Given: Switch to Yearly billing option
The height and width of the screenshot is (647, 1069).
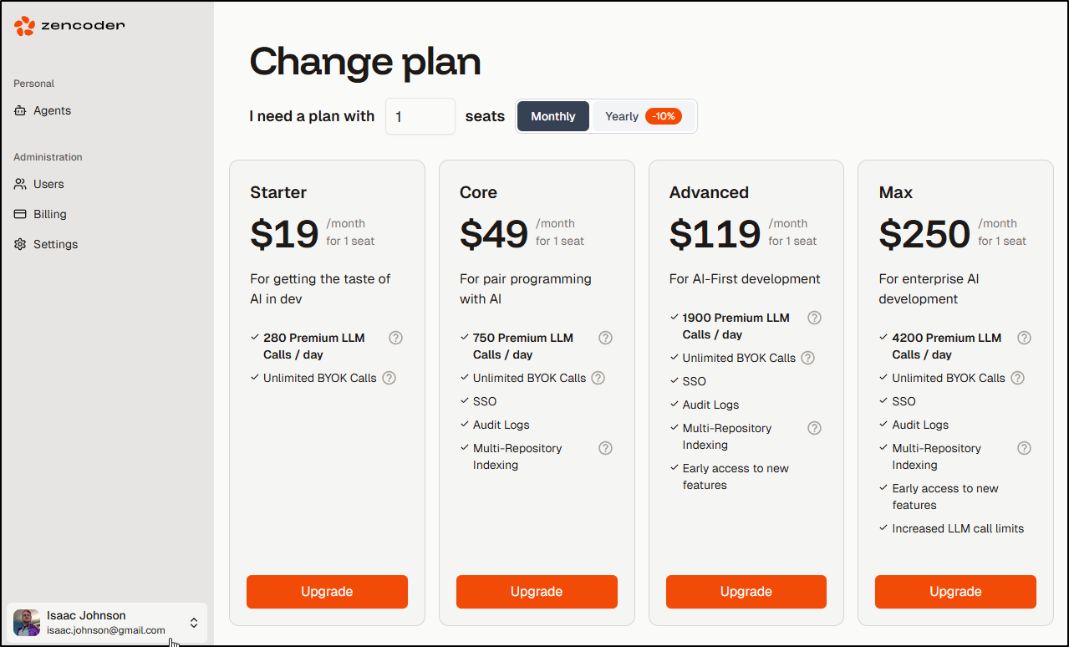Looking at the screenshot, I should click(622, 116).
